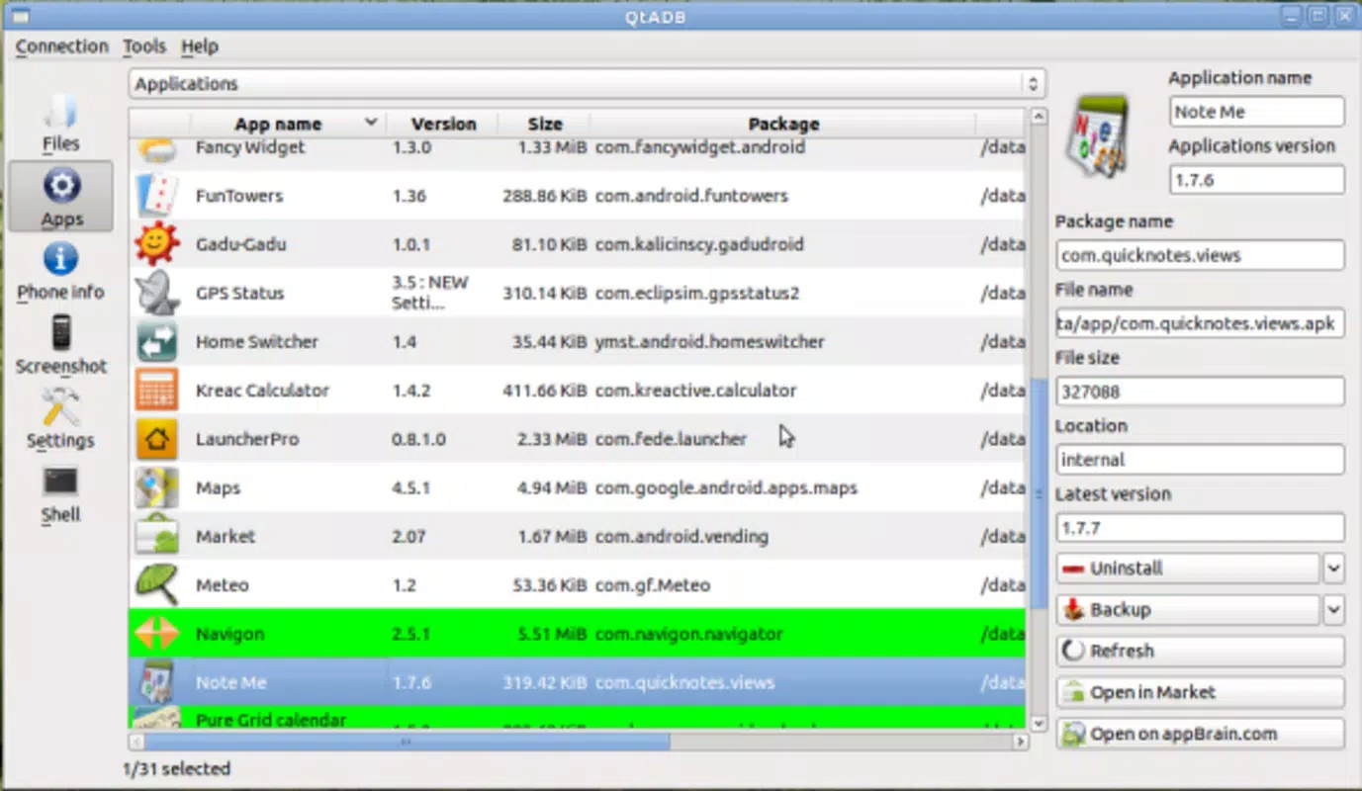Click the Refresh button
This screenshot has height=791, width=1362.
[1200, 651]
